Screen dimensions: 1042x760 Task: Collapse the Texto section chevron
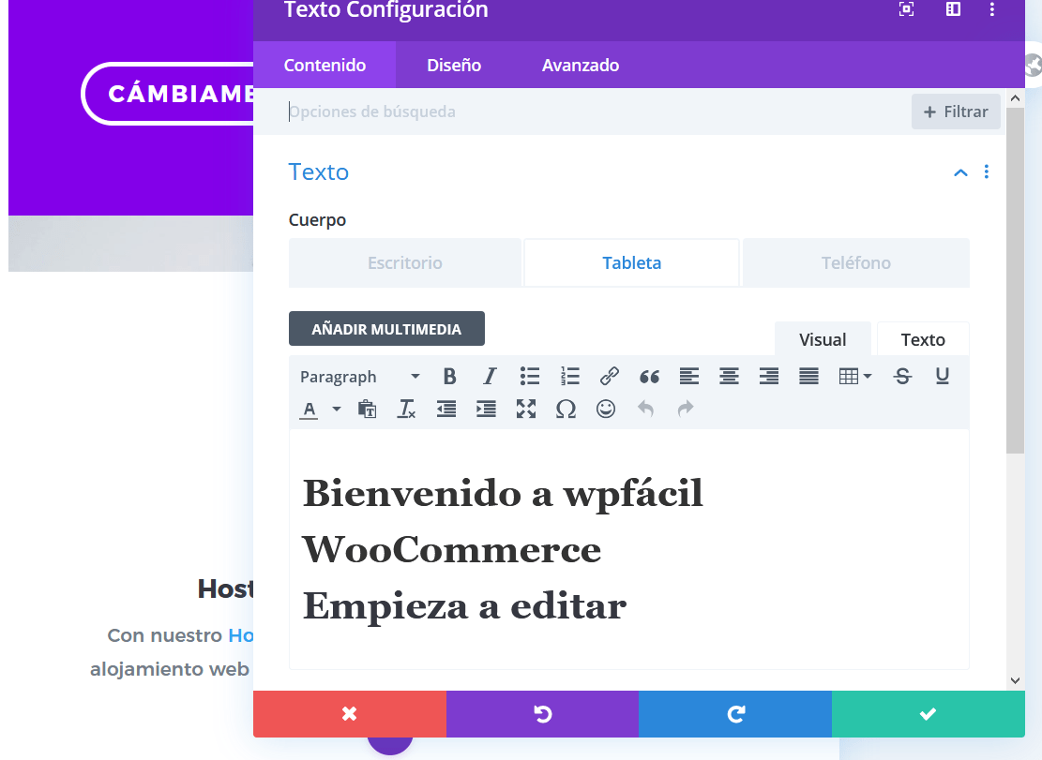click(x=960, y=172)
